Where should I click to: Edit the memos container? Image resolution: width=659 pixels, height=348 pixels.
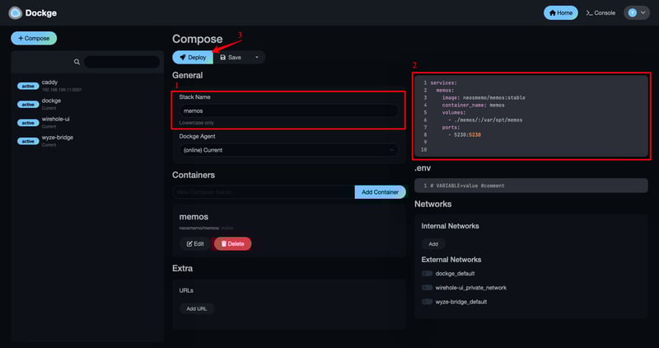(x=195, y=243)
